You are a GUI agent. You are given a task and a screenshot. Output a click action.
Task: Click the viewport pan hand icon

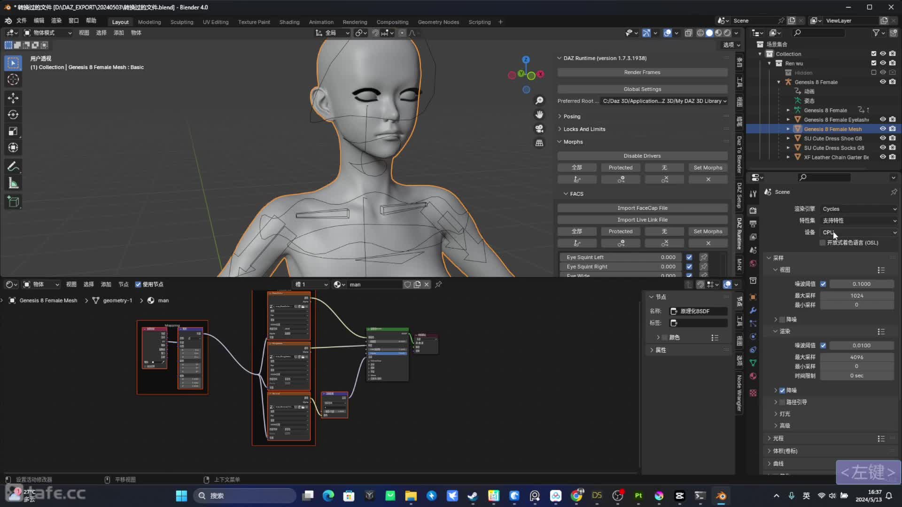point(539,115)
